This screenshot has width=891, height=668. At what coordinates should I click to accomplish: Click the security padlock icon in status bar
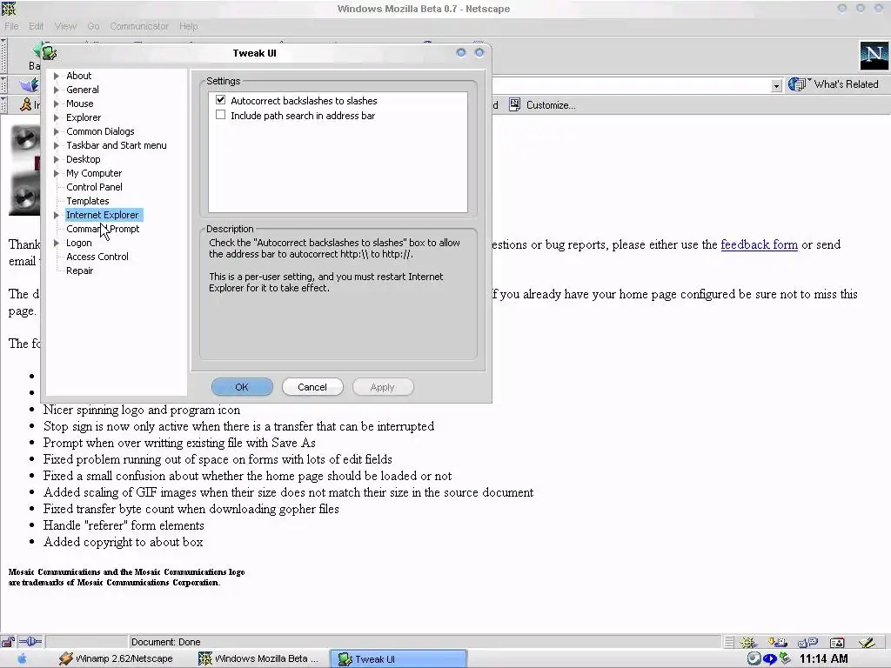[8, 642]
